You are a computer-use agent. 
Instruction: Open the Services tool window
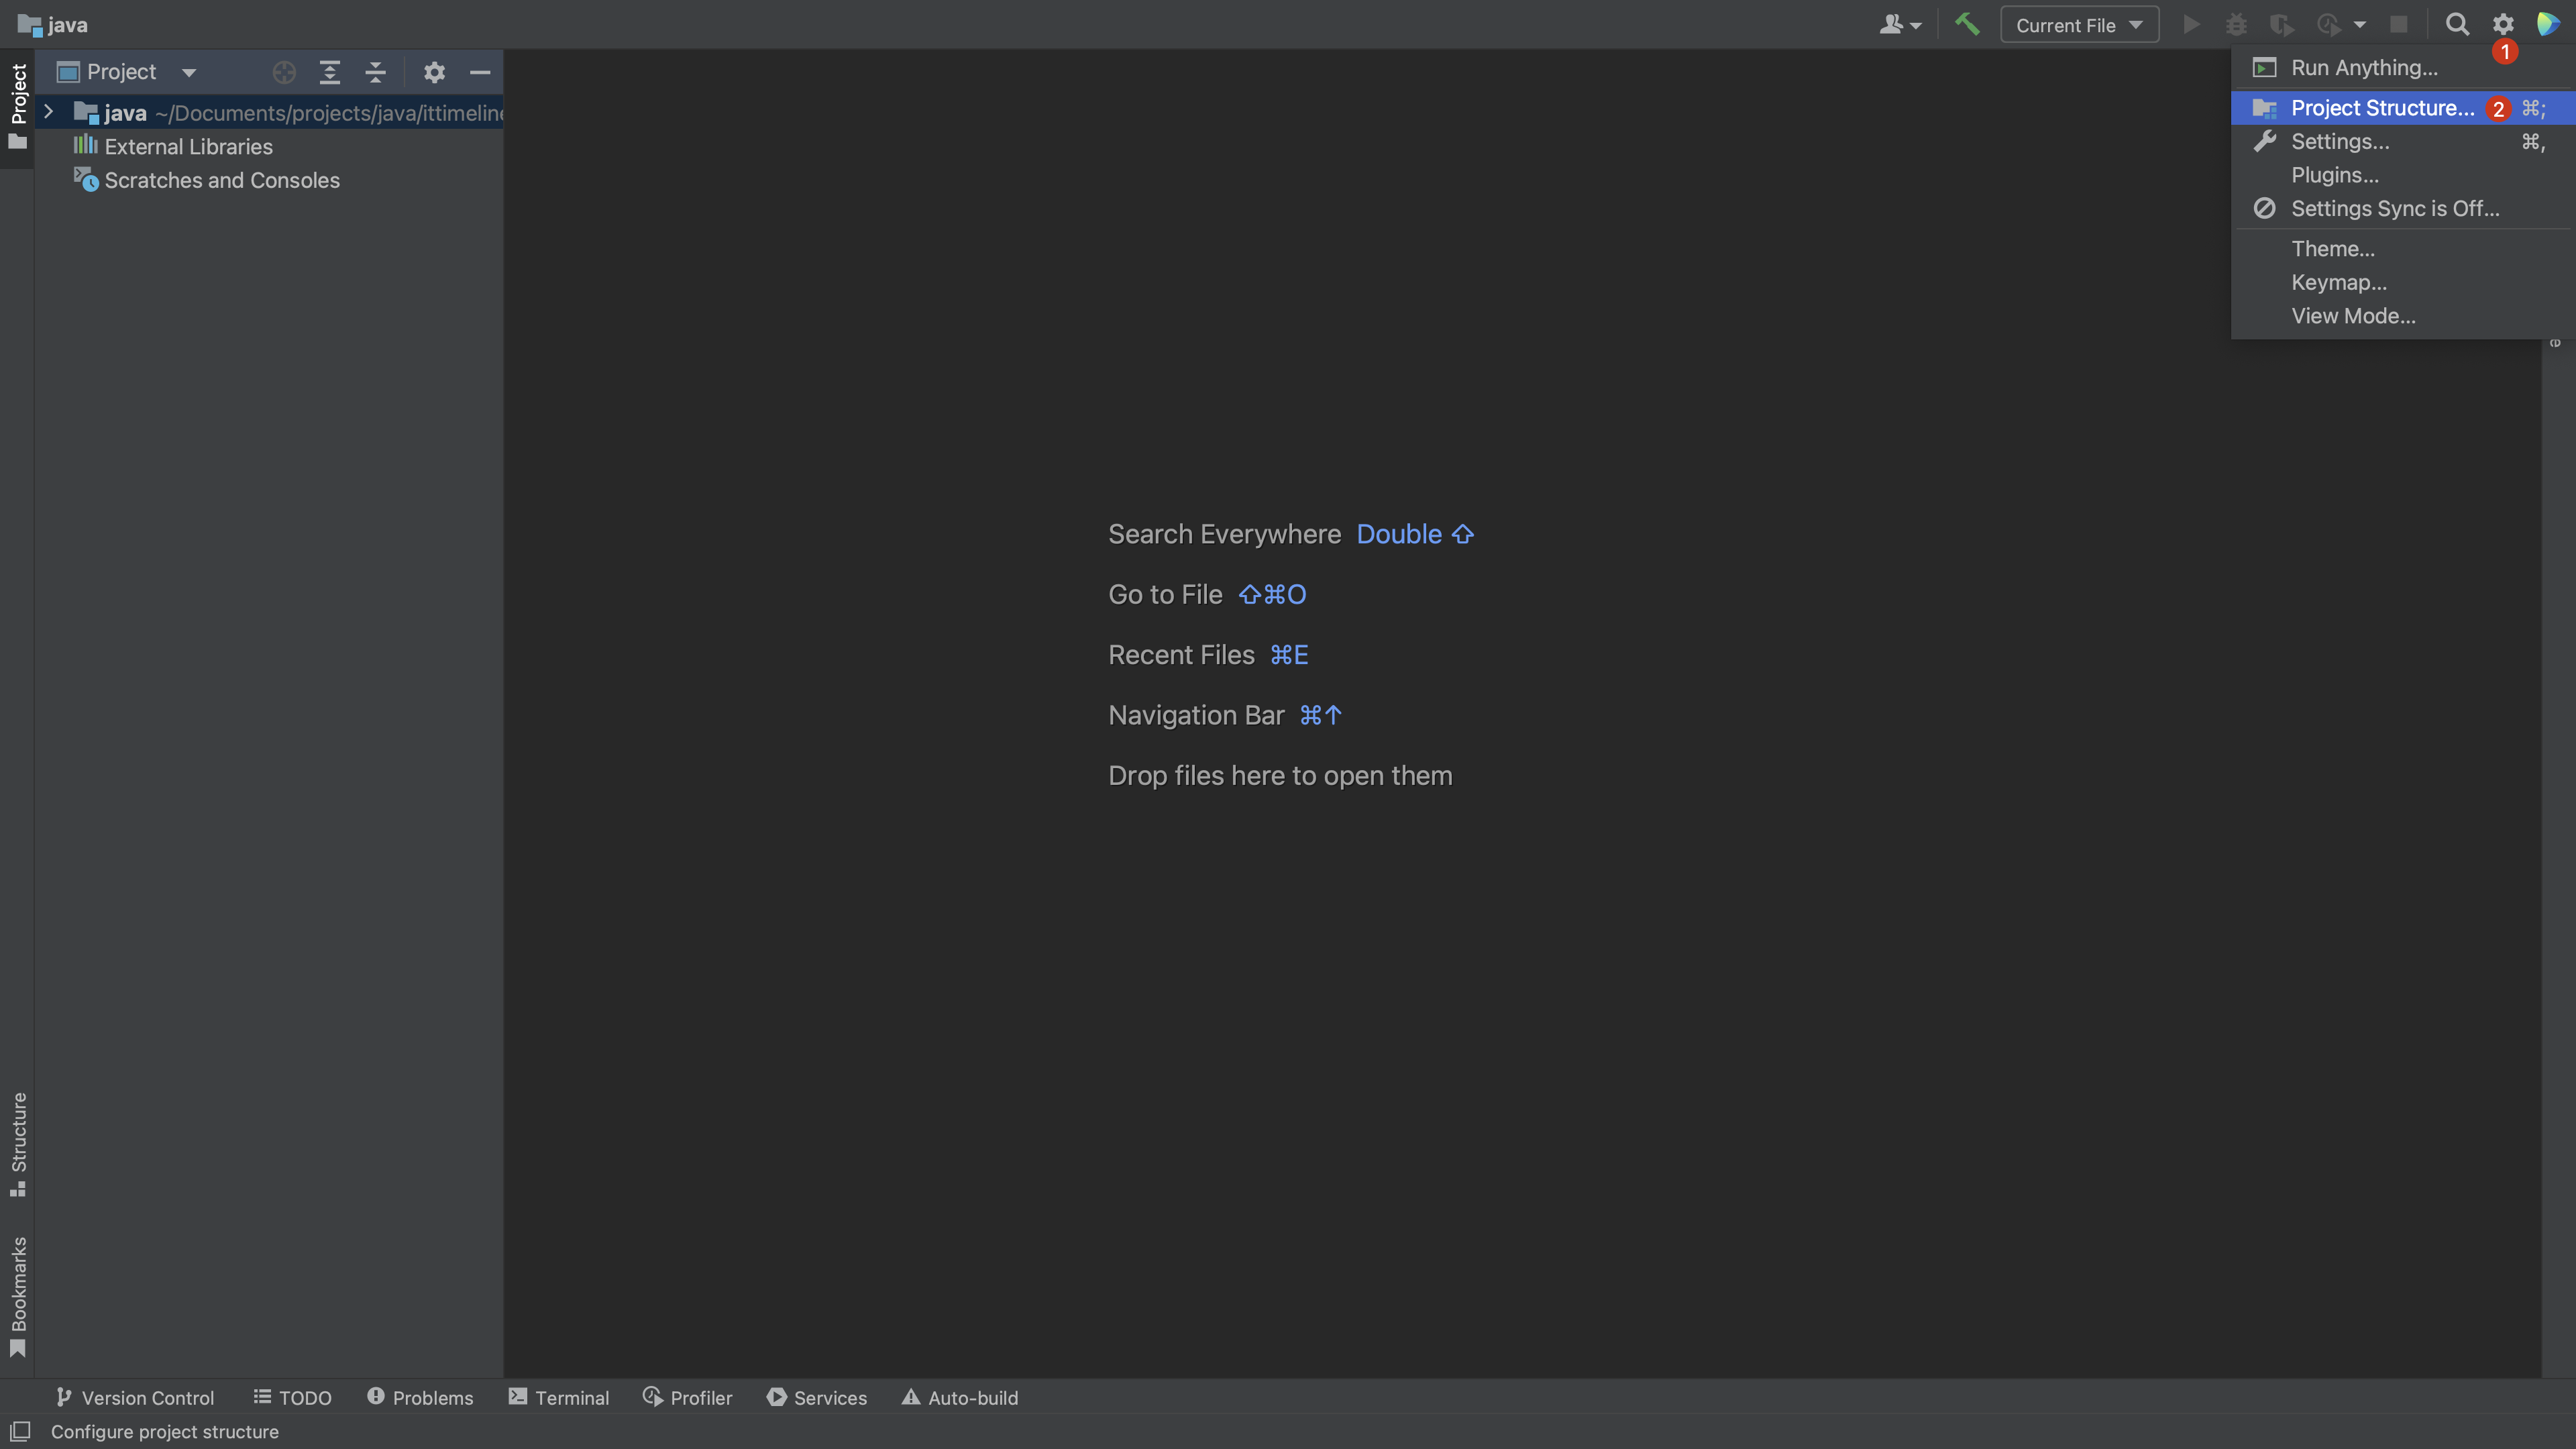[x=817, y=1397]
